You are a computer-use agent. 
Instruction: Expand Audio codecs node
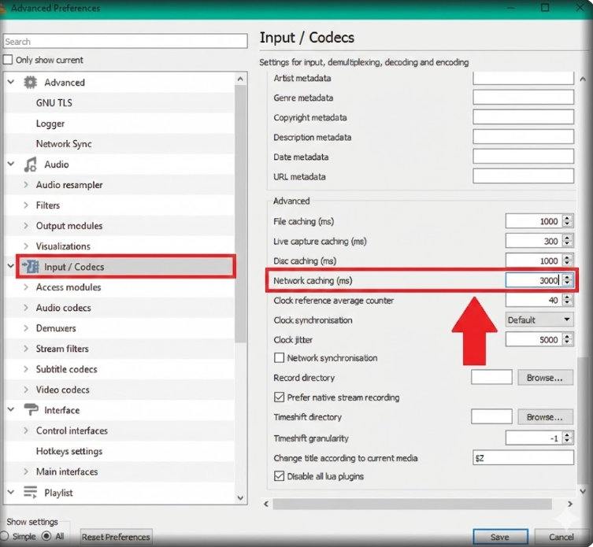click(x=26, y=307)
